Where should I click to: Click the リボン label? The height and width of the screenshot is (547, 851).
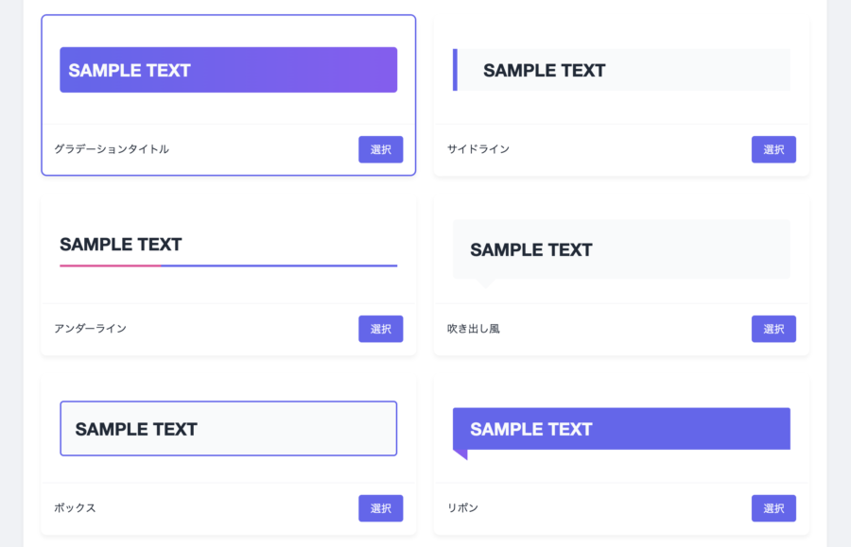(462, 508)
